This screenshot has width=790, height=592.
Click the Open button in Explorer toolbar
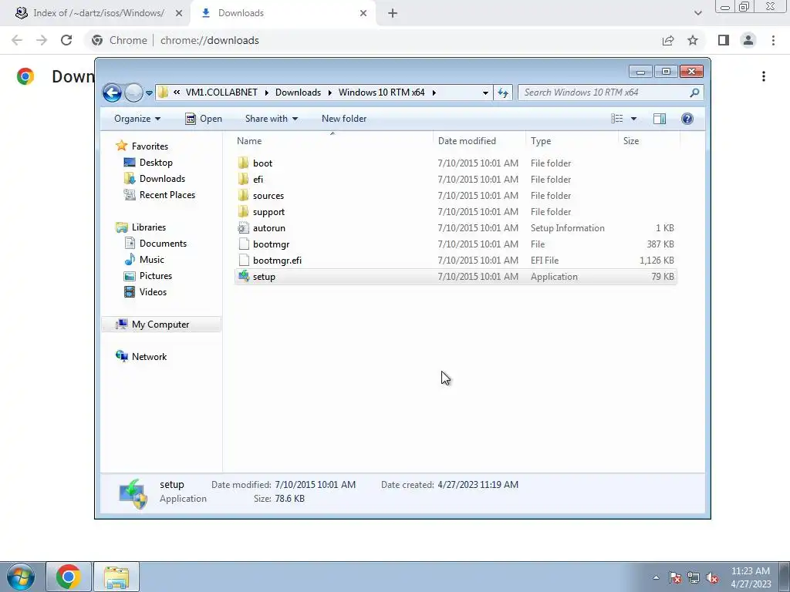[204, 119]
